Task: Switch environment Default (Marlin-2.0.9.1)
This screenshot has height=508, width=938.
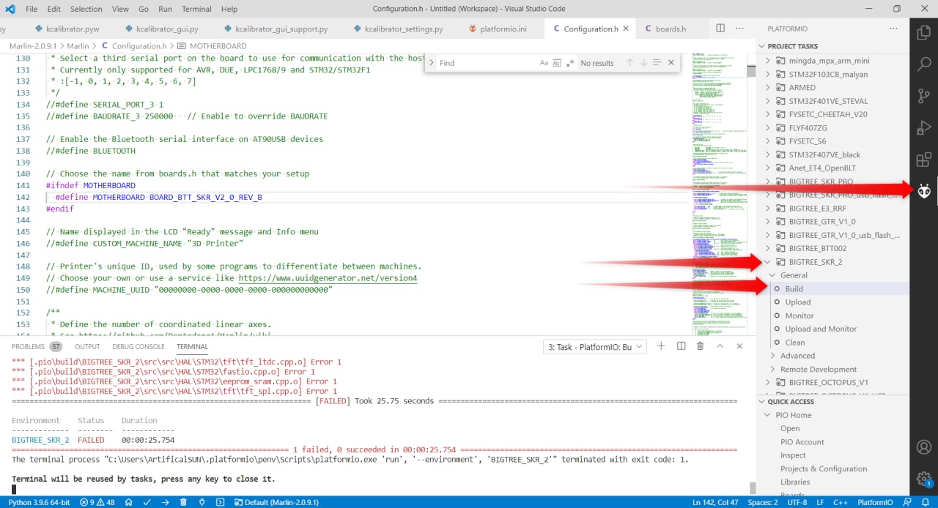Action: point(276,502)
